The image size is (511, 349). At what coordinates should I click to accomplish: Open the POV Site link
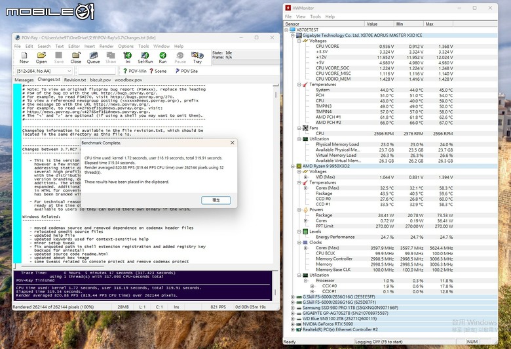point(187,71)
